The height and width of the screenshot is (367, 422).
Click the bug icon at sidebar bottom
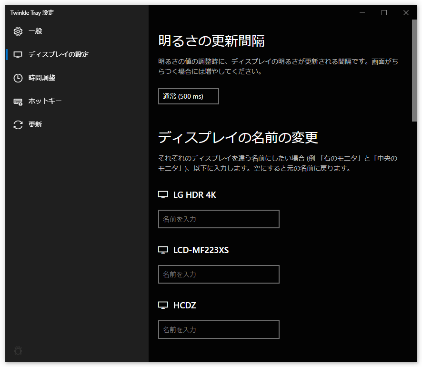18,351
